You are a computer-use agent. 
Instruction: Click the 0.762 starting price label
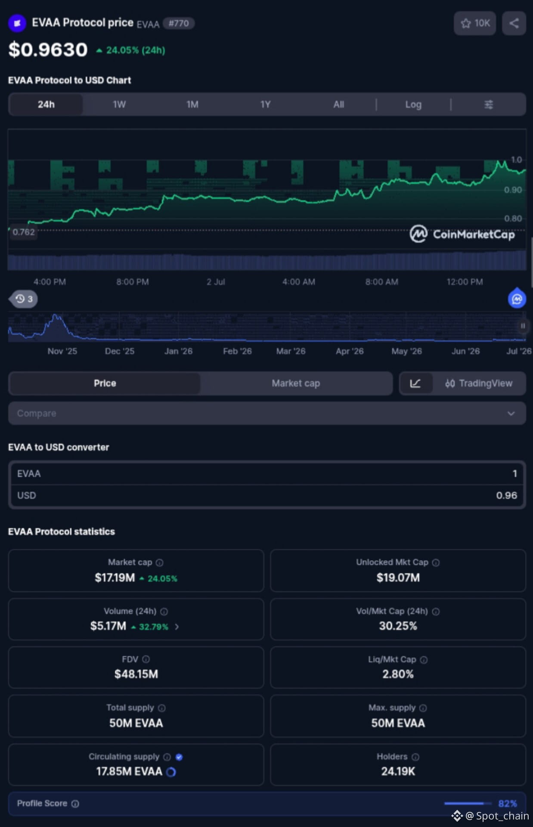(23, 232)
